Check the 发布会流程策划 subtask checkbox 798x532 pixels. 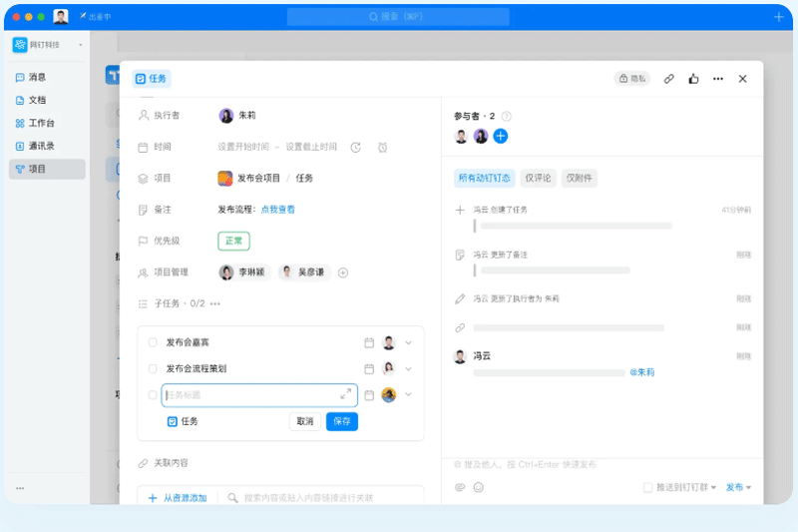(153, 368)
